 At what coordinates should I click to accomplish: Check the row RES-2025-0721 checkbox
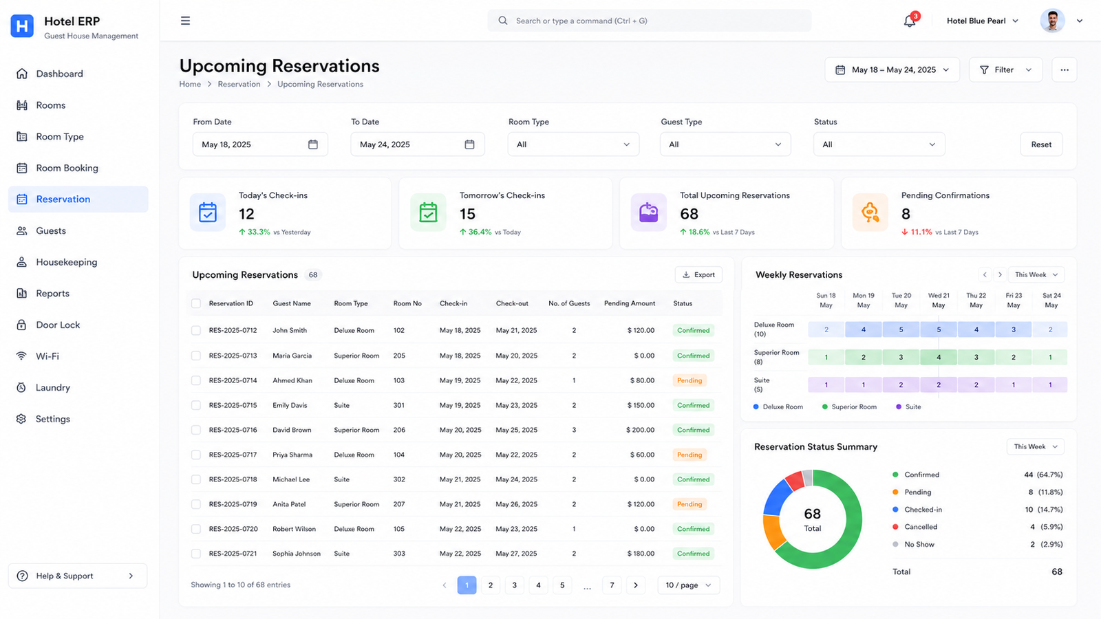point(196,554)
